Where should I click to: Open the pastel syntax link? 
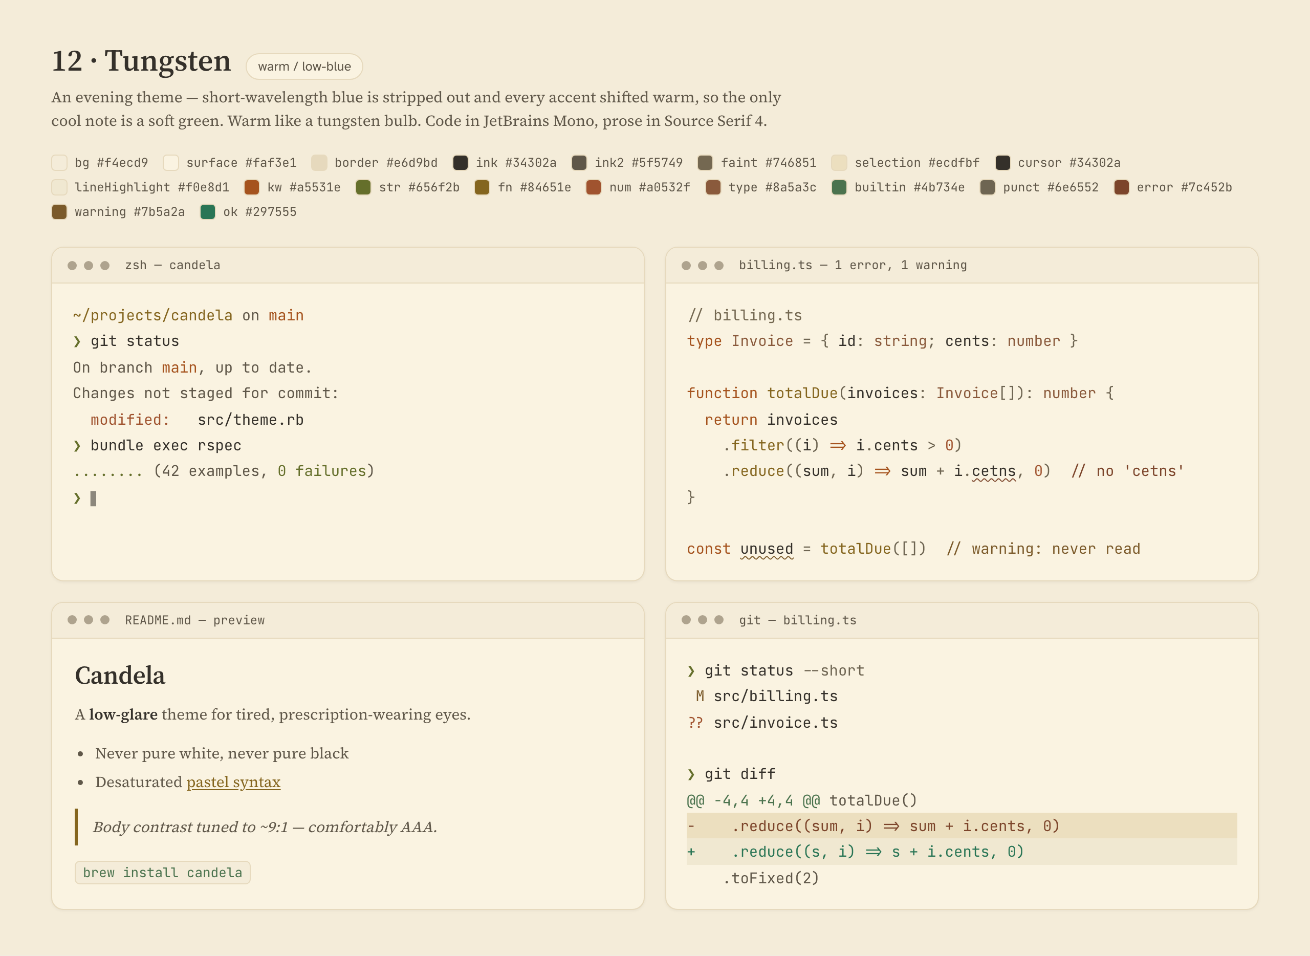(x=233, y=782)
